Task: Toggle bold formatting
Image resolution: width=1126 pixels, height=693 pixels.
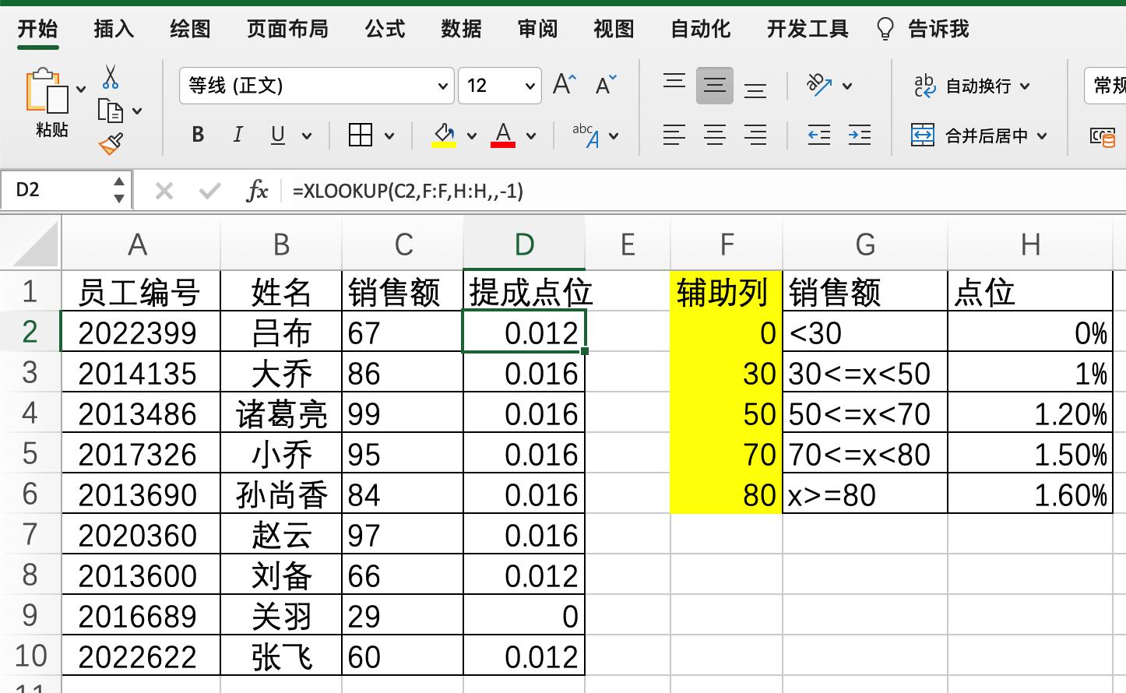Action: (197, 134)
